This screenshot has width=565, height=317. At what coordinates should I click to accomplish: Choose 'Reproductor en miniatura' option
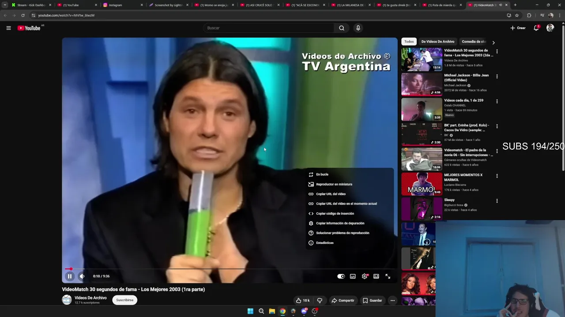tap(350, 184)
